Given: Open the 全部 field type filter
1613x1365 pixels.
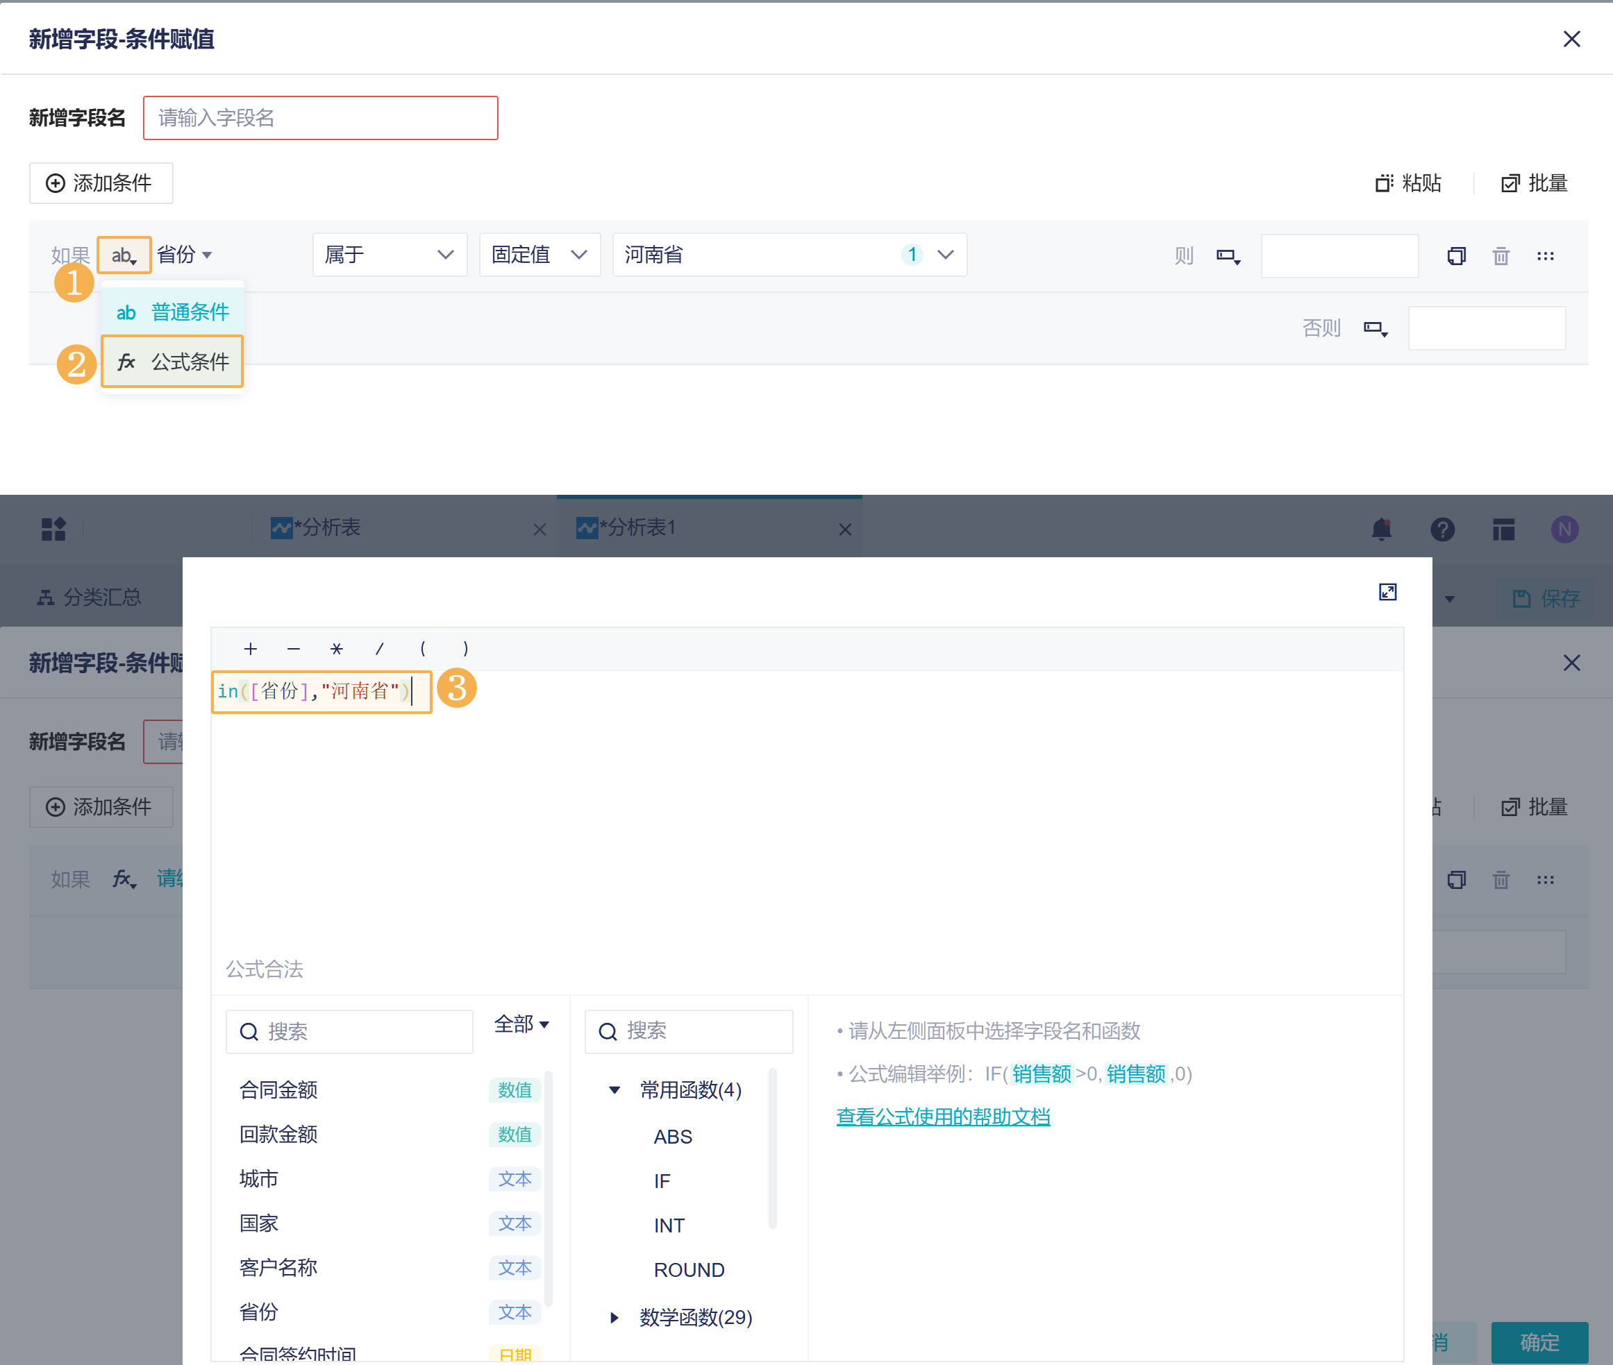Looking at the screenshot, I should 522,1024.
